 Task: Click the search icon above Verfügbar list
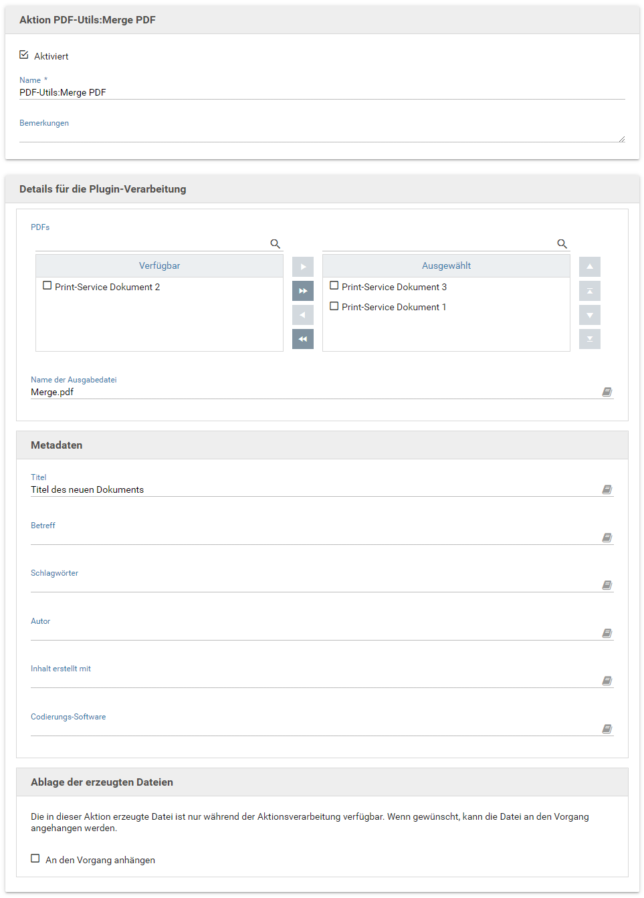click(x=275, y=244)
